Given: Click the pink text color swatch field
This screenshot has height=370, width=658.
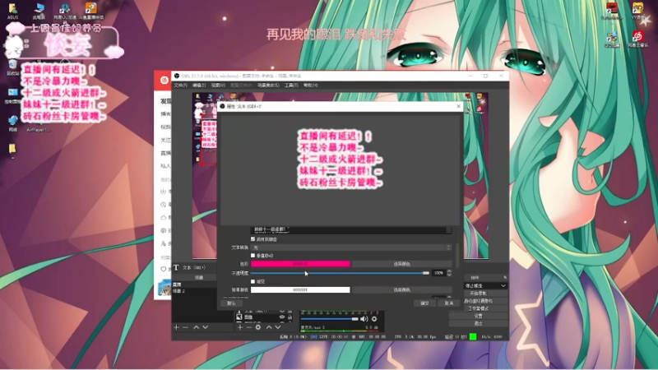Looking at the screenshot, I should point(300,264).
